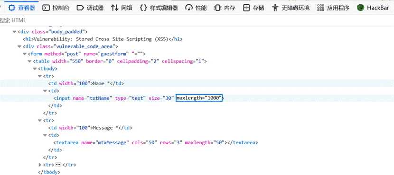
Task: Click the Accessibility person icon
Action: [x=275, y=8]
